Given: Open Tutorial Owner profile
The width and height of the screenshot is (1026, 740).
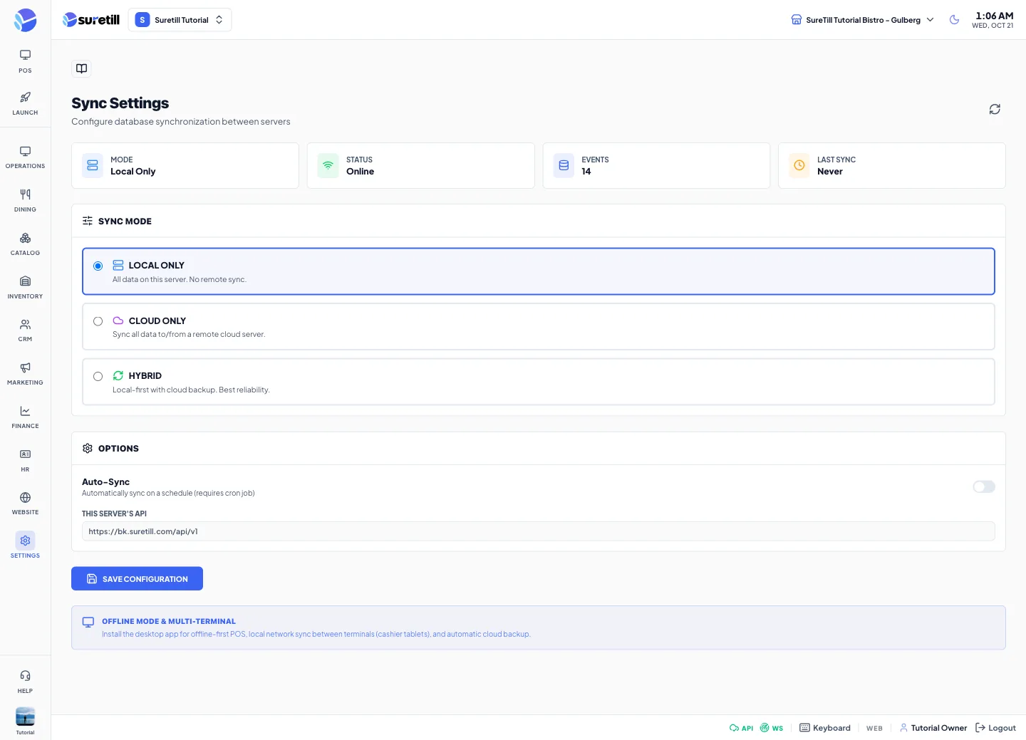Looking at the screenshot, I should (933, 728).
